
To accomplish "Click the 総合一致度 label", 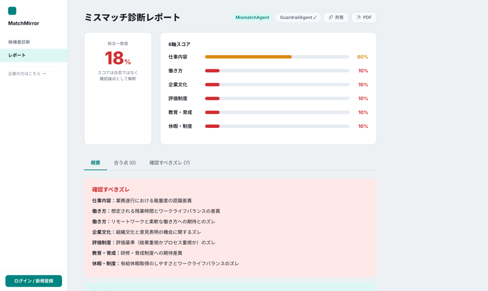I will [118, 43].
